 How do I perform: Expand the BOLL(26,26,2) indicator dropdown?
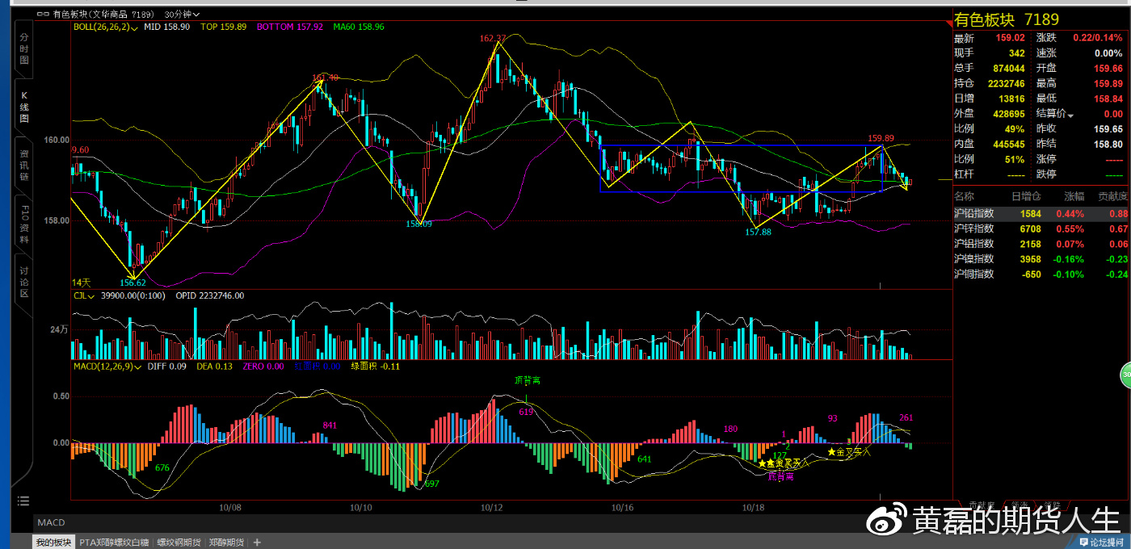pyautogui.click(x=106, y=27)
